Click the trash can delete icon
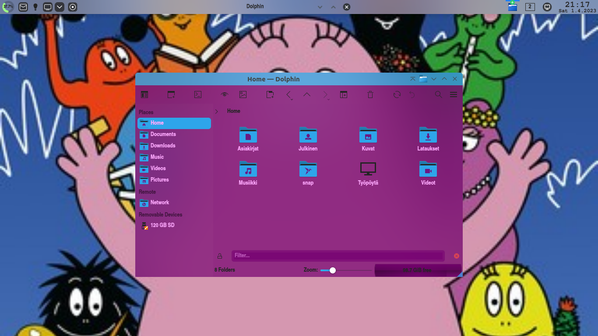The height and width of the screenshot is (336, 598). pos(370,94)
